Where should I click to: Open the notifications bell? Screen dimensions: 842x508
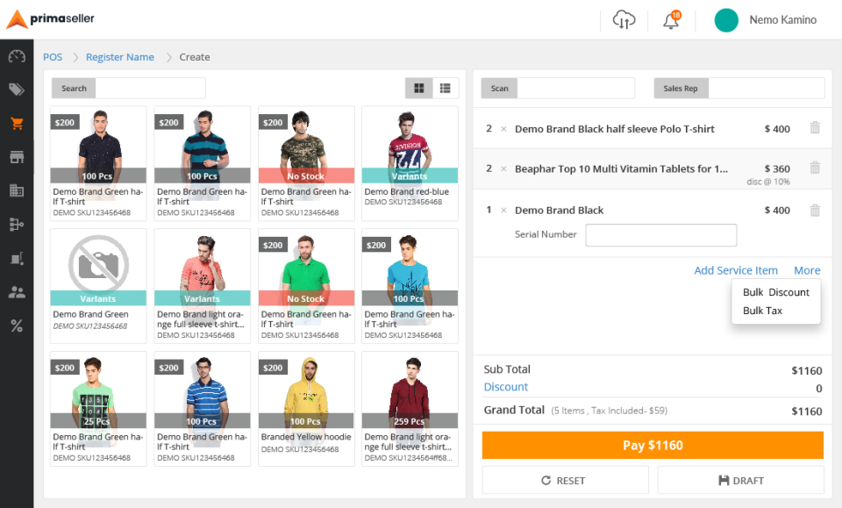671,20
